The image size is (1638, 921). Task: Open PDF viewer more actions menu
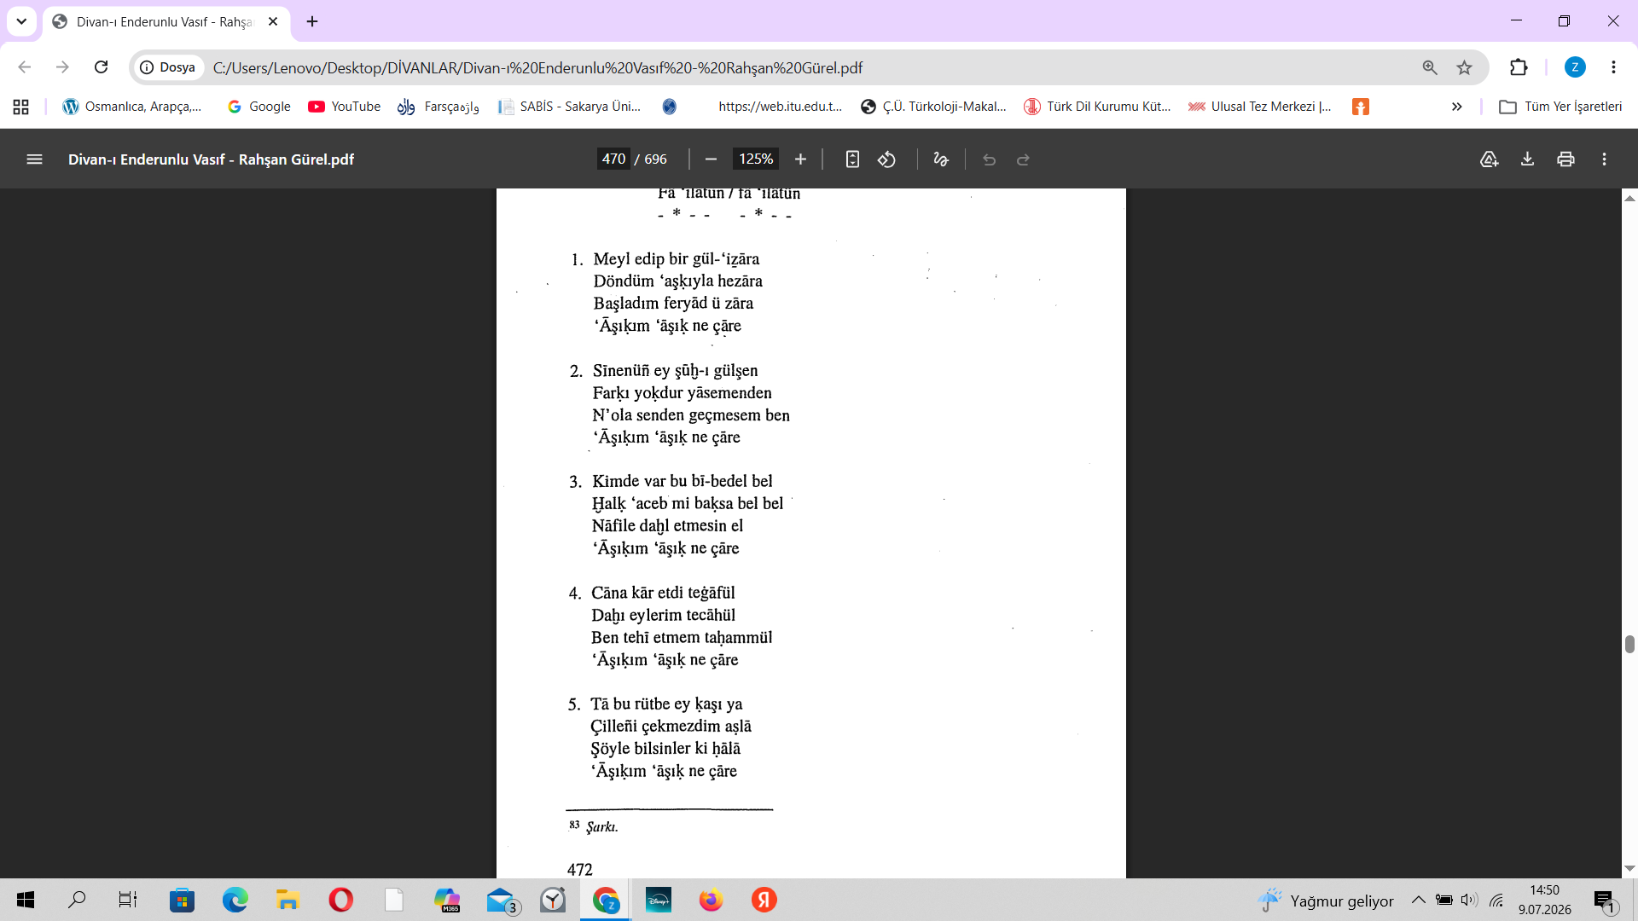(x=1604, y=159)
